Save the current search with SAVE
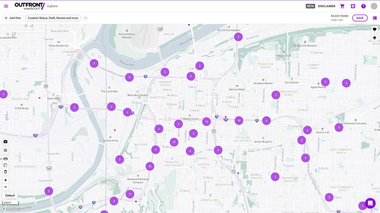This screenshot has height=213, width=380. (360, 18)
